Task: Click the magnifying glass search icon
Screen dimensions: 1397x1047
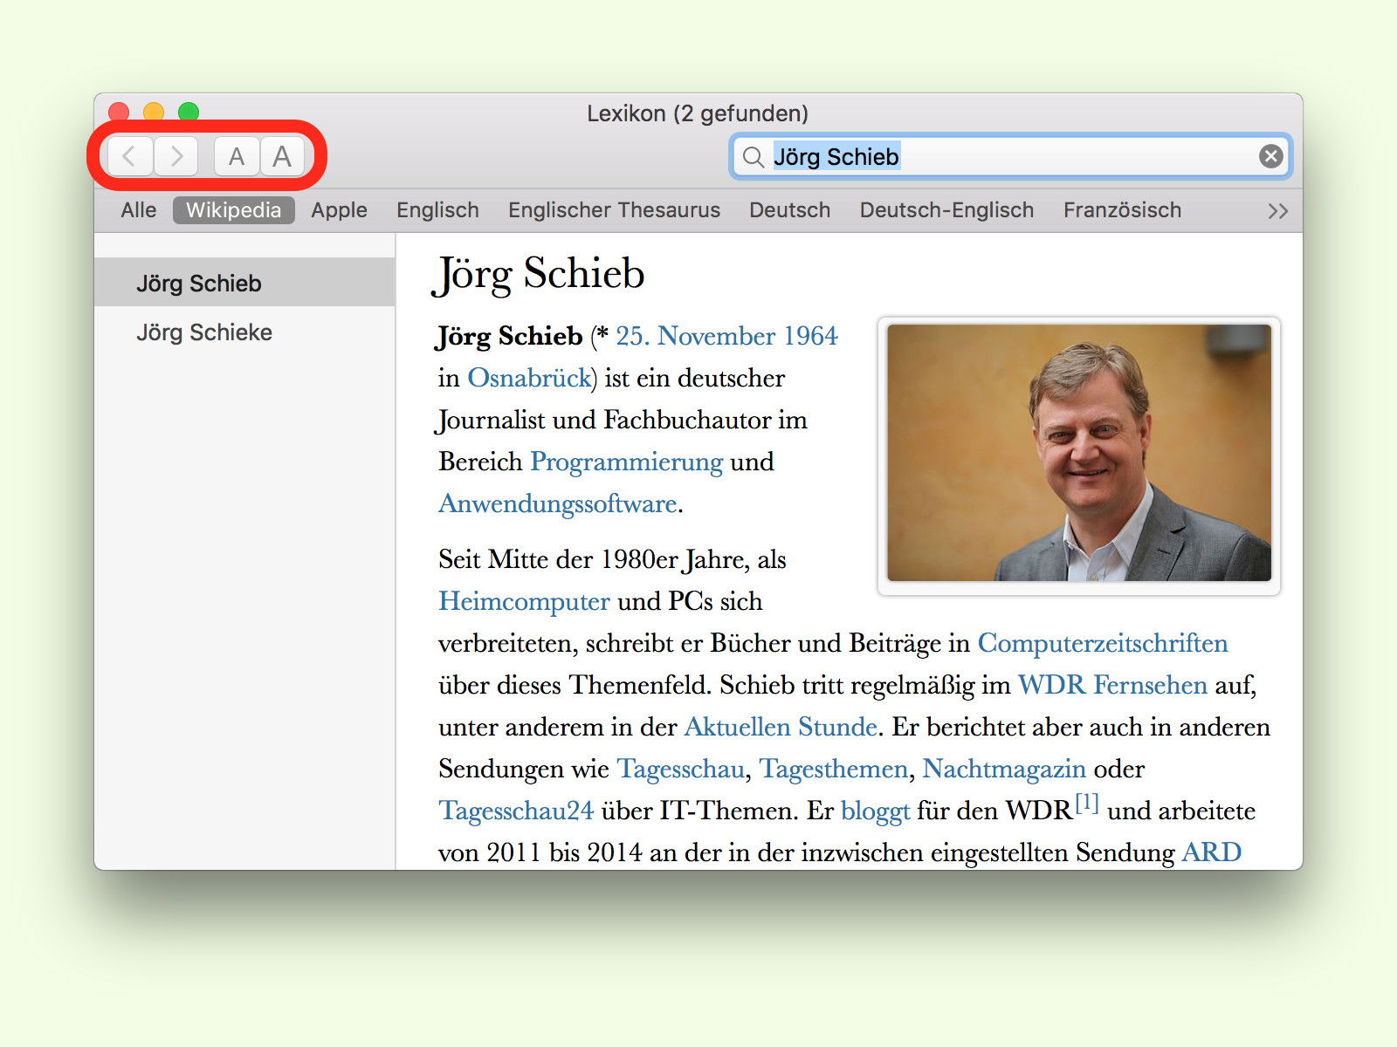Action: (753, 157)
